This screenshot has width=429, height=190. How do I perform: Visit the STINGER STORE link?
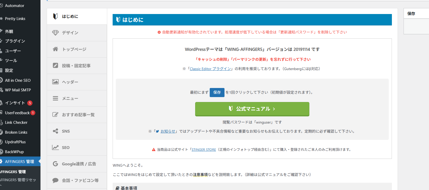[x=204, y=150]
